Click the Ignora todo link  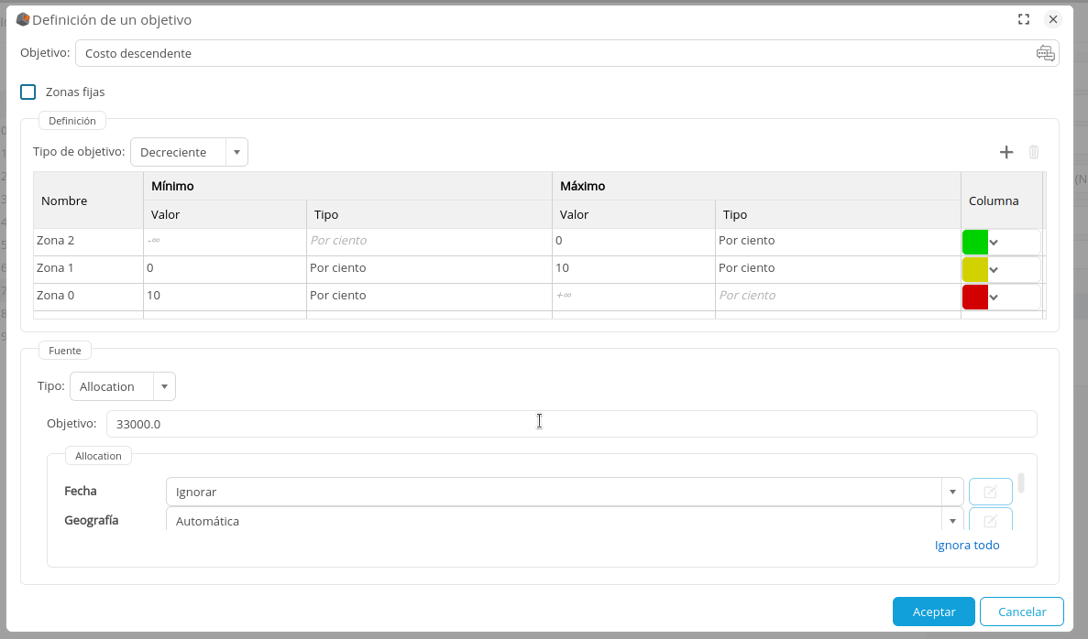click(966, 545)
